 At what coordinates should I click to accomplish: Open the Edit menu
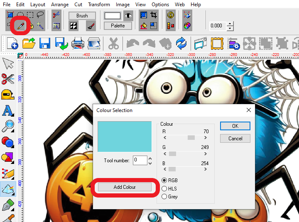click(20, 5)
